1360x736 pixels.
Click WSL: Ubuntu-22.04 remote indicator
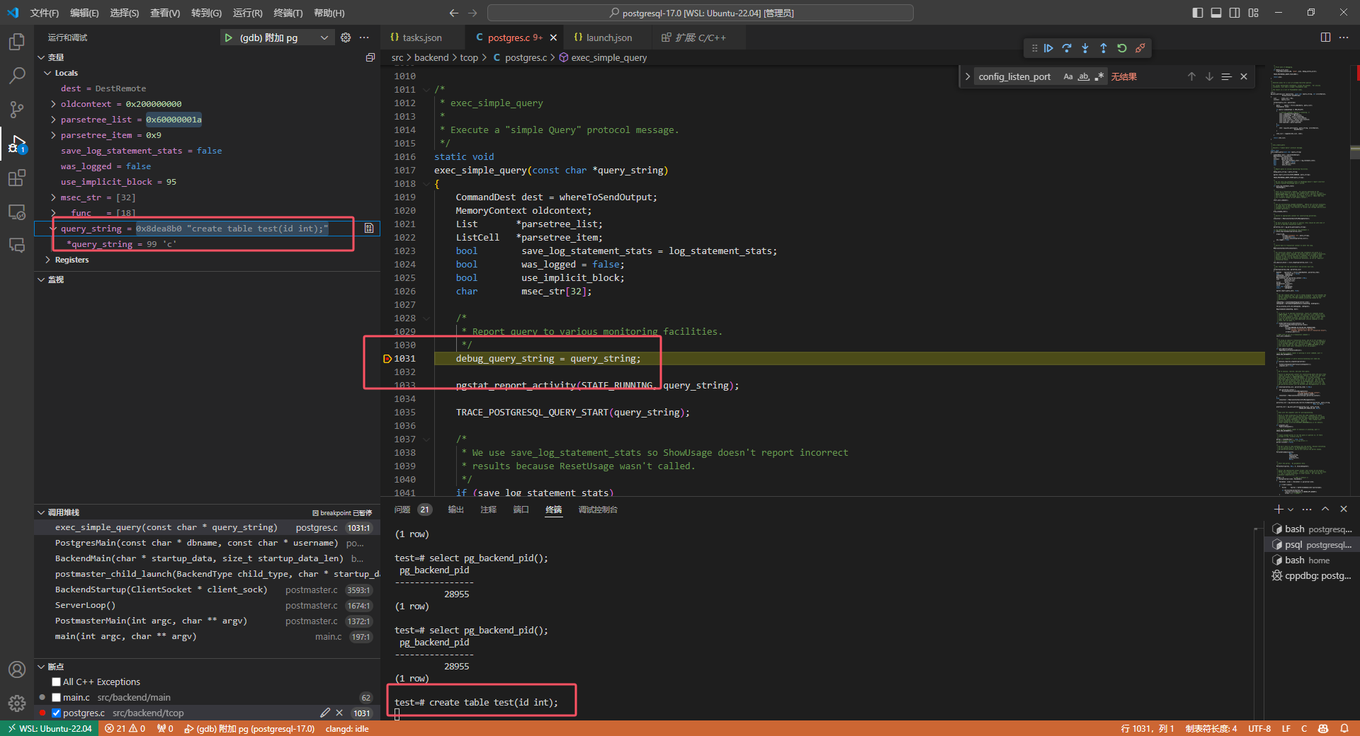point(50,728)
